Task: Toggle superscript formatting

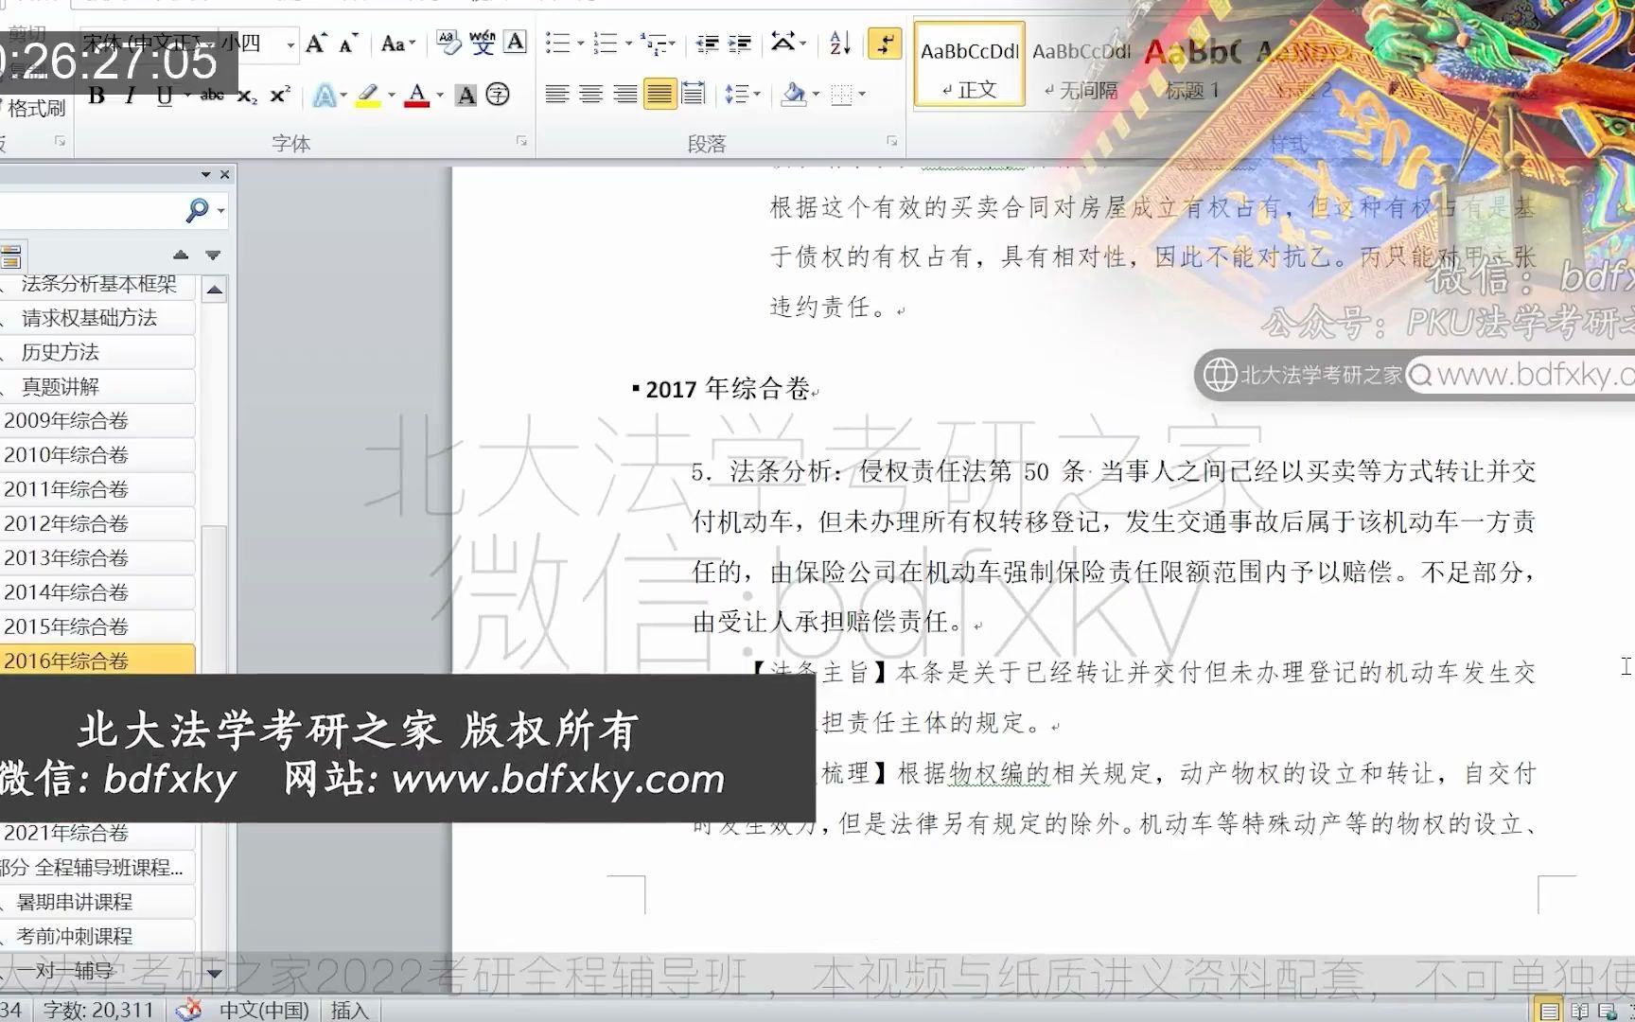Action: pyautogui.click(x=279, y=95)
